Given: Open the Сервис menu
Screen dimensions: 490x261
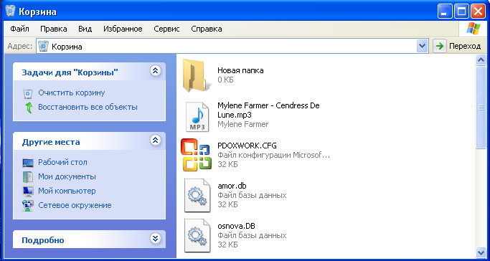Looking at the screenshot, I should pos(166,29).
